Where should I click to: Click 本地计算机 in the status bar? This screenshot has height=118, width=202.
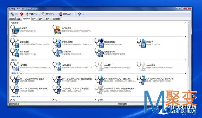click(x=122, y=104)
